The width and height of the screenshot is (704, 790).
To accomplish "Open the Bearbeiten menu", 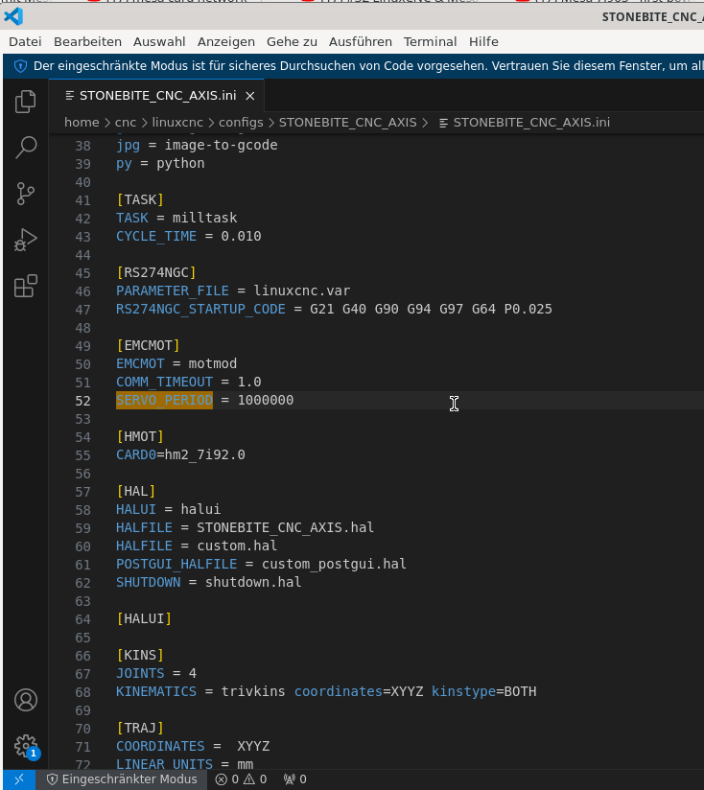I will [x=87, y=42].
